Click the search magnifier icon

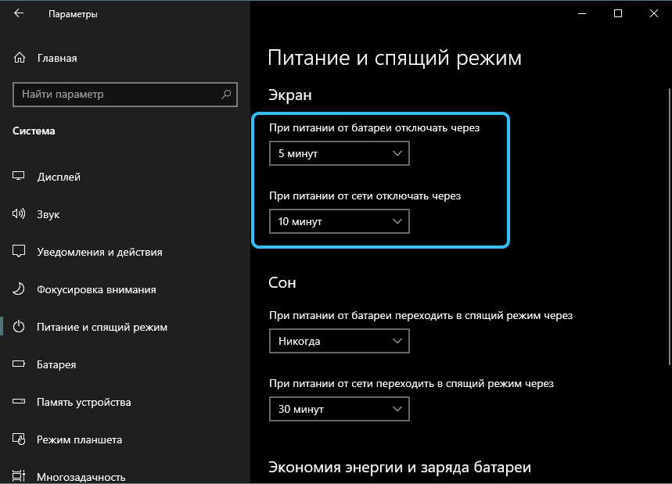226,95
